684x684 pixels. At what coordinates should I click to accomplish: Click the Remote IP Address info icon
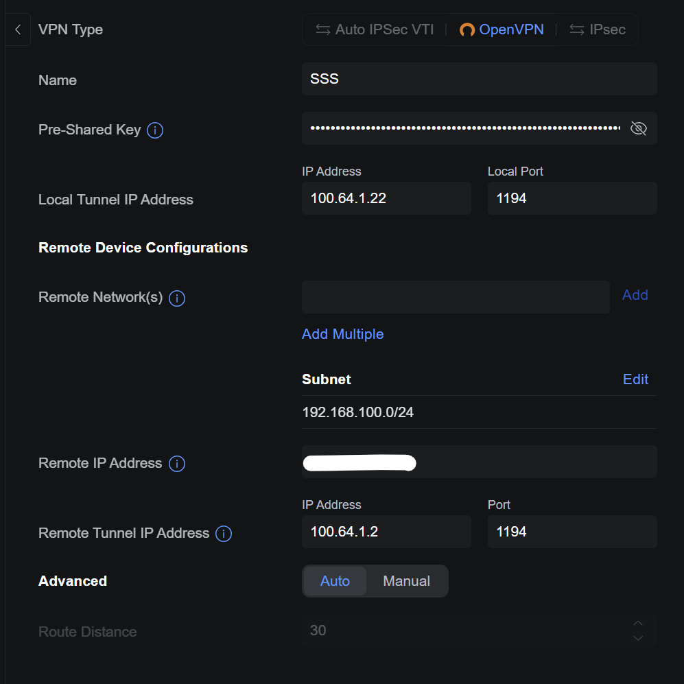pos(177,463)
